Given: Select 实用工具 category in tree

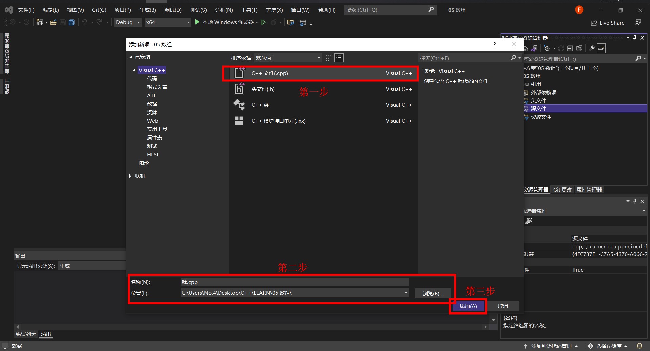Looking at the screenshot, I should point(157,129).
